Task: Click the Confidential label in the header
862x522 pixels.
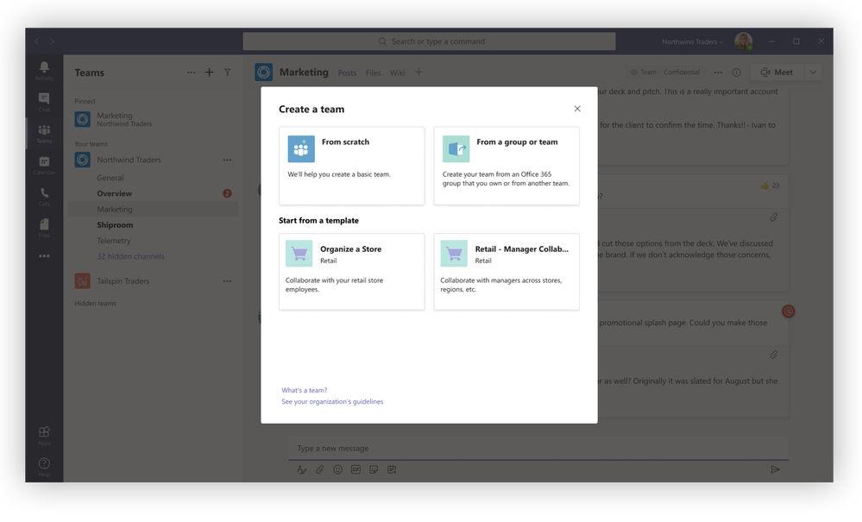Action: [682, 72]
